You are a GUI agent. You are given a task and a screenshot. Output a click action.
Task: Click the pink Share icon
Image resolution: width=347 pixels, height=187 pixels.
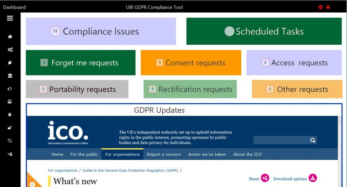coord(265,178)
